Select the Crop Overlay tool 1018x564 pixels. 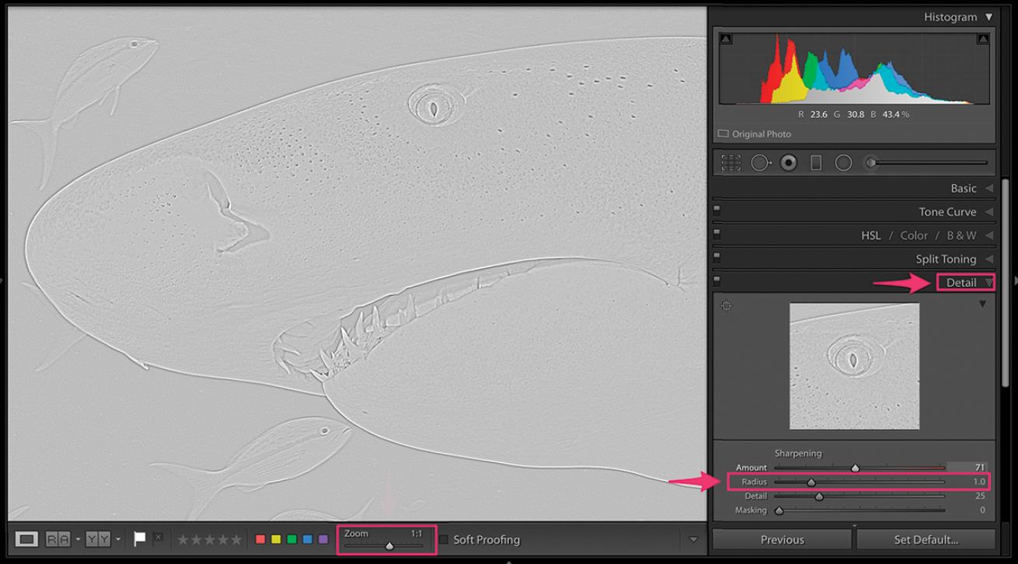click(x=730, y=163)
